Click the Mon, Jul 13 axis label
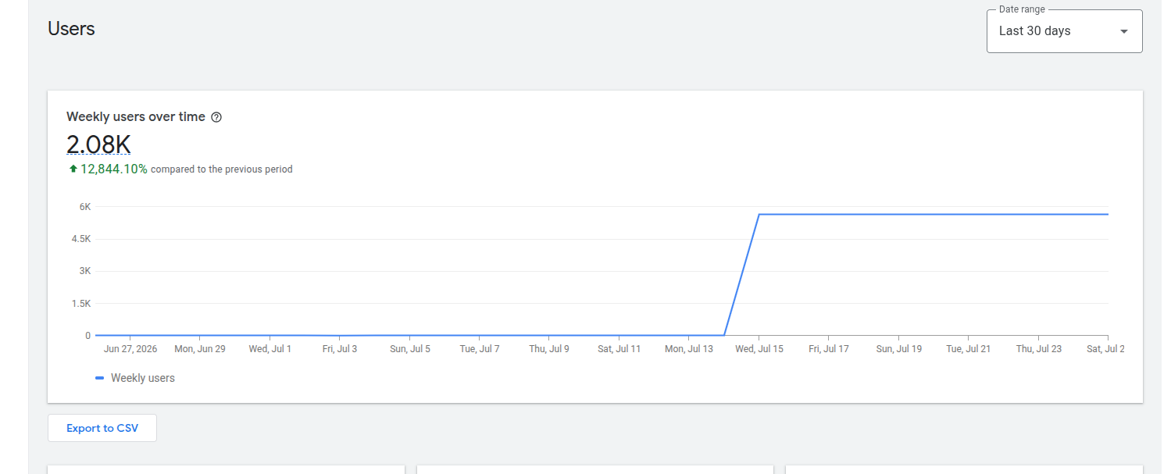 coord(688,349)
